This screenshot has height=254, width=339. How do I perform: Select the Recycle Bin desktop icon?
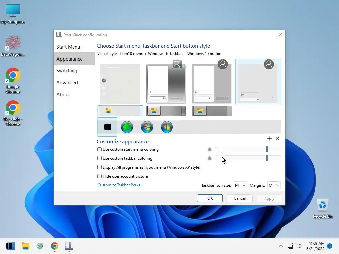click(x=323, y=209)
